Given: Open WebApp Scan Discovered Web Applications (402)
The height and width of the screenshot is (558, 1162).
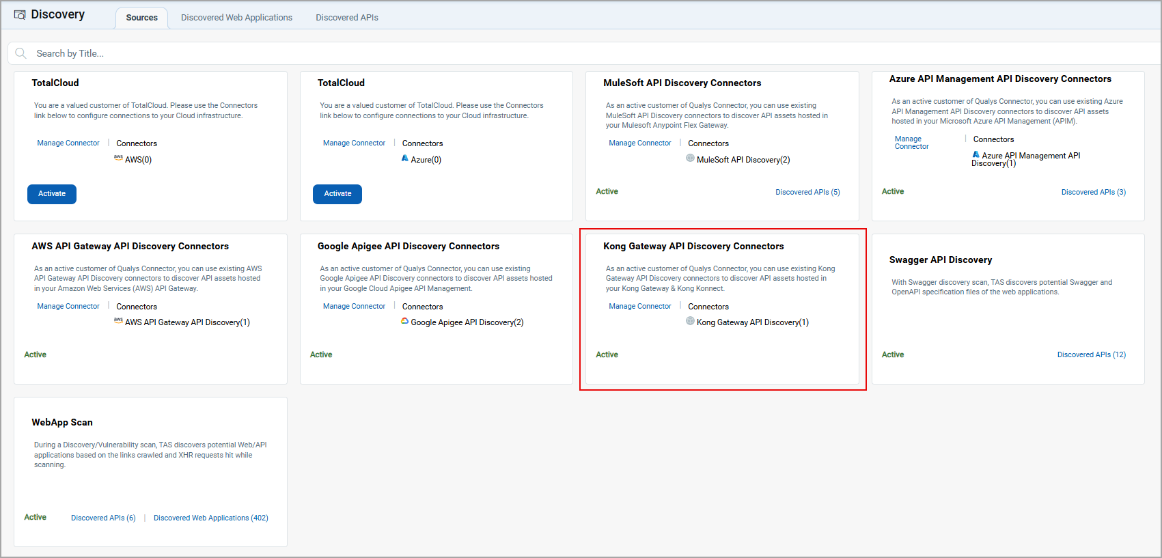Looking at the screenshot, I should pos(210,518).
